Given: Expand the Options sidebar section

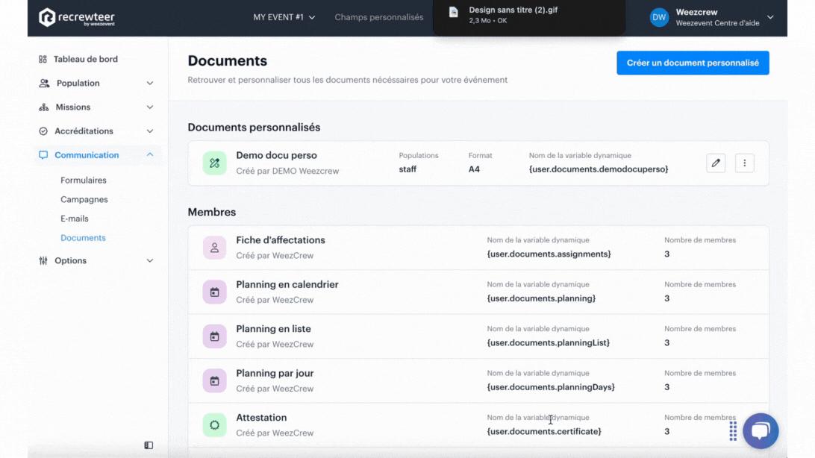Looking at the screenshot, I should click(97, 261).
